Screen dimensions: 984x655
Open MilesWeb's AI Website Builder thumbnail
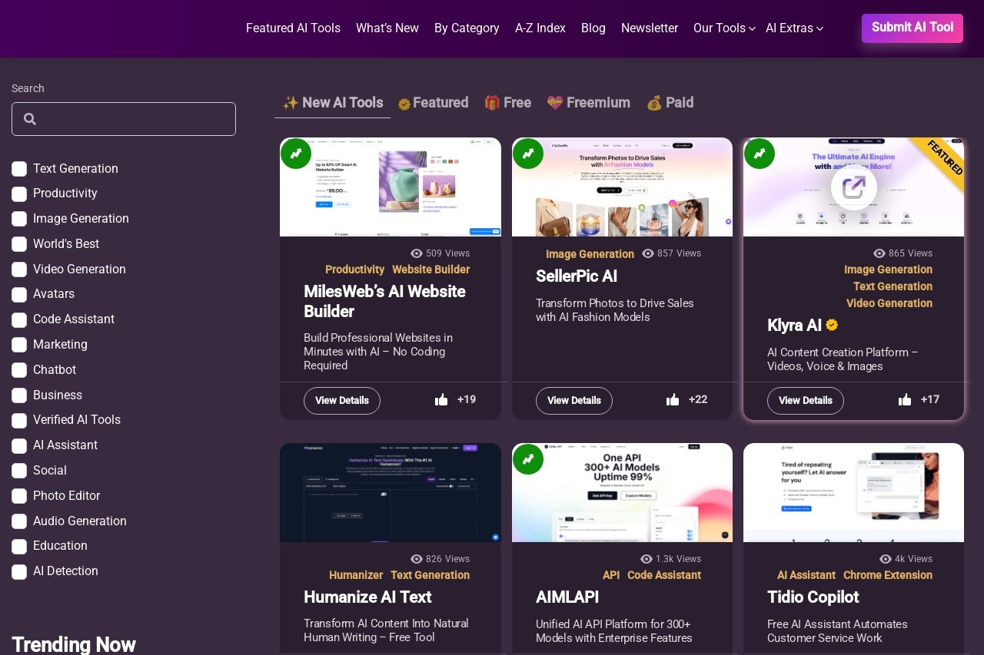tap(391, 187)
